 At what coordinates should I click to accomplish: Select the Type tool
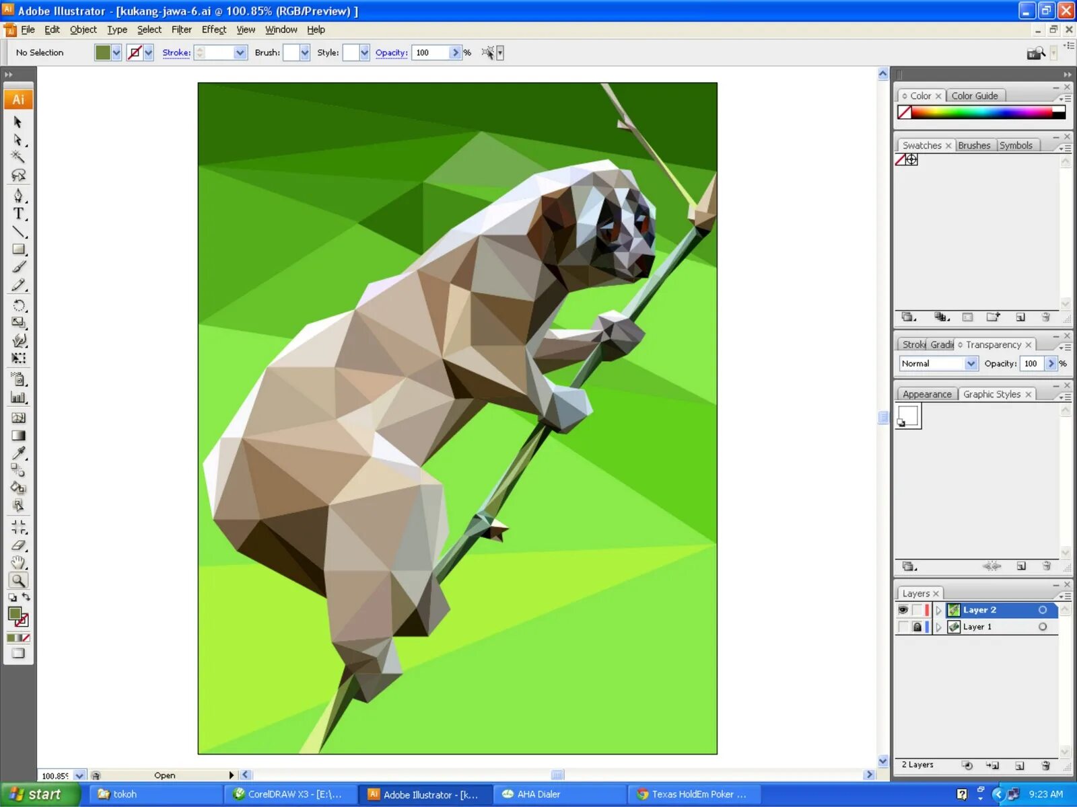(19, 214)
